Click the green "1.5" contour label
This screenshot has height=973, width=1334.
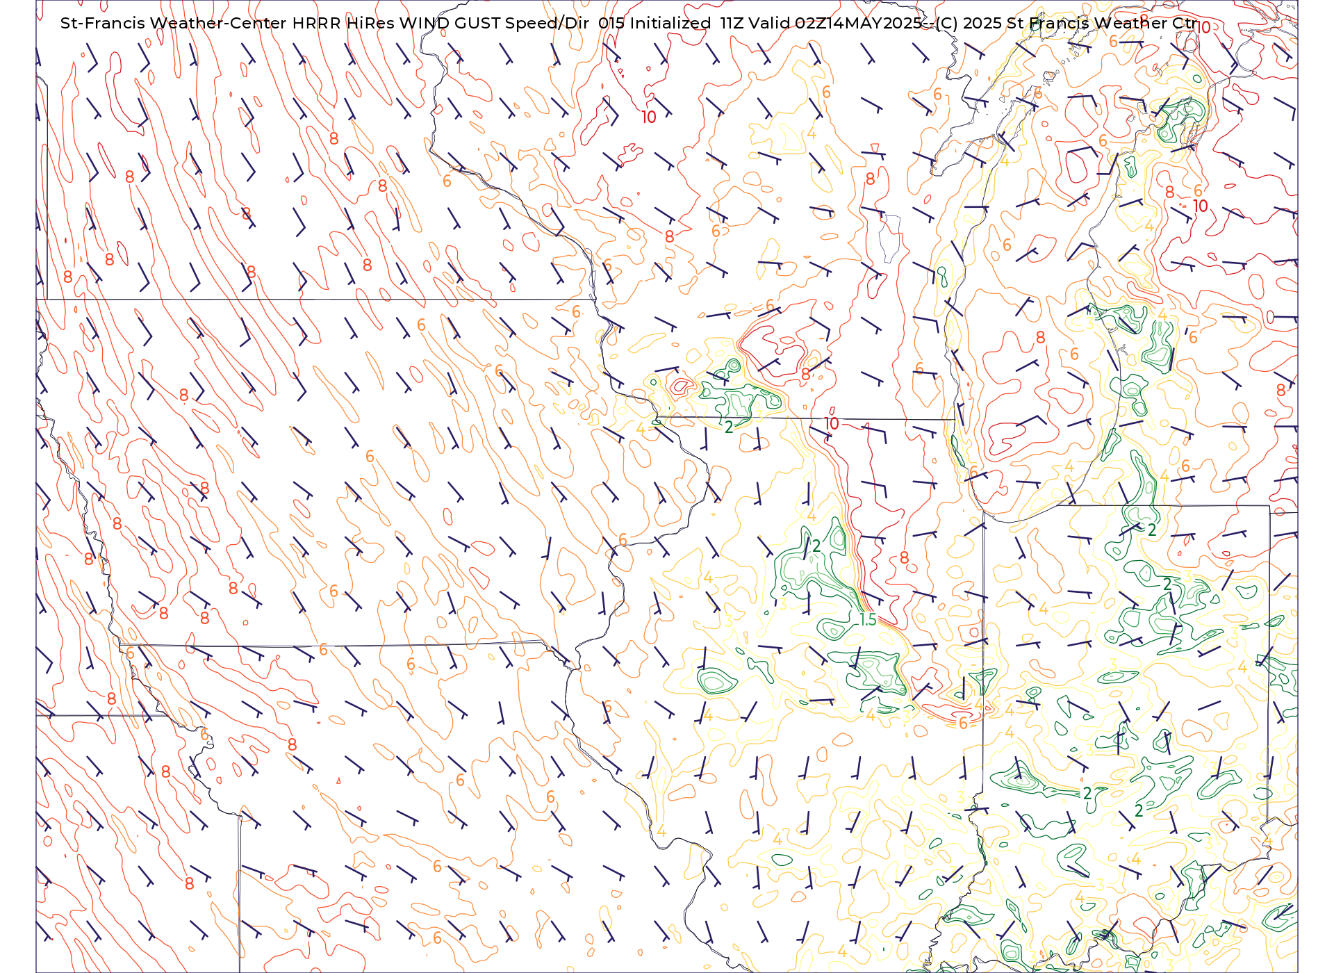[868, 619]
